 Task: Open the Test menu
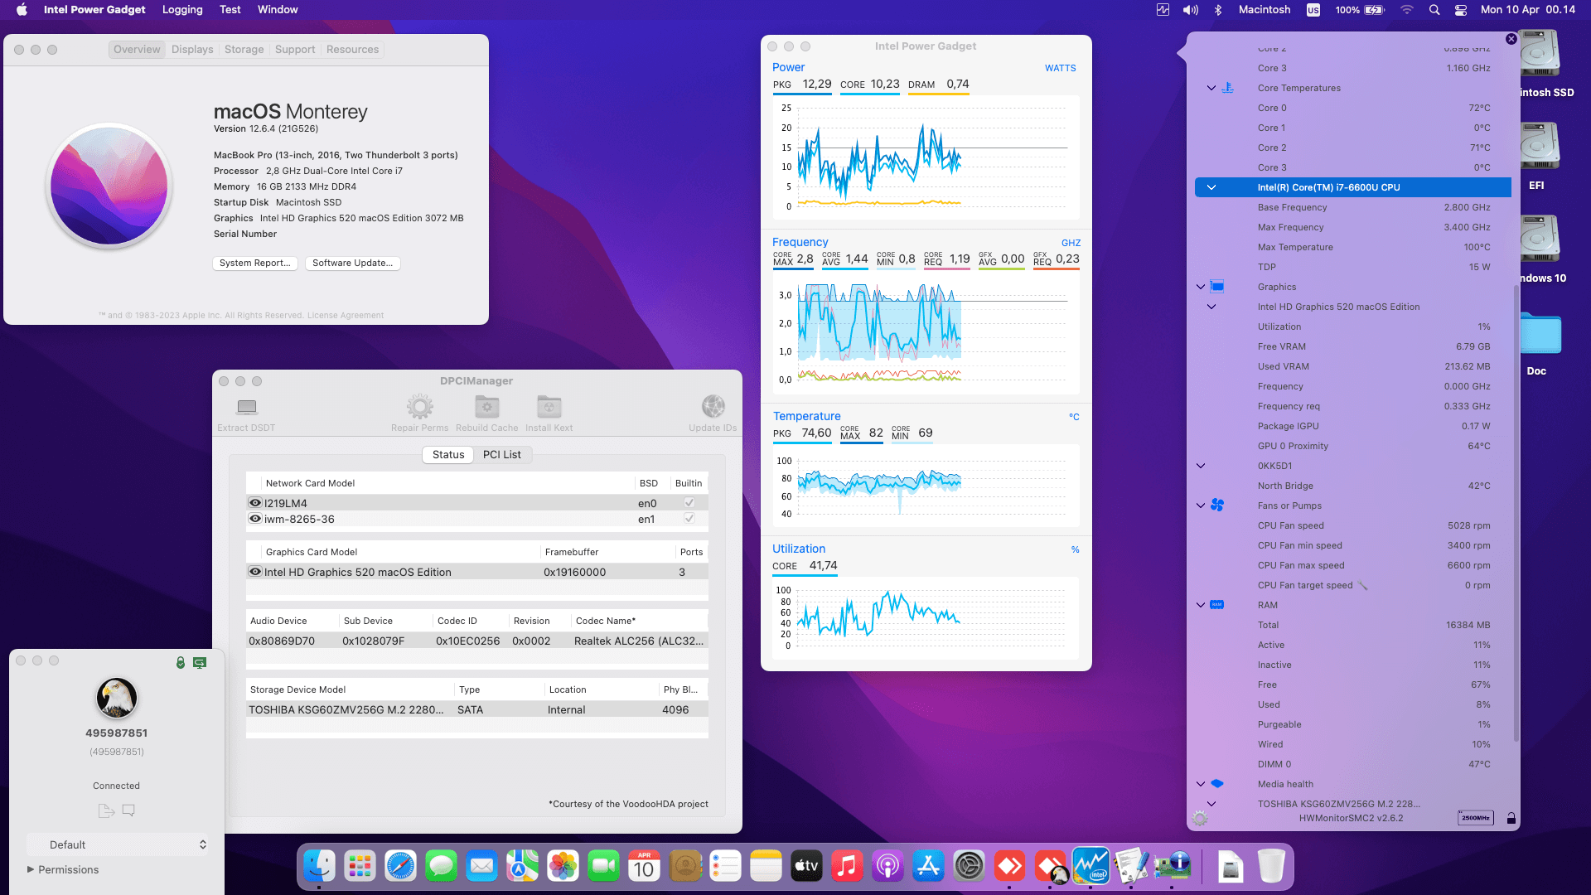pyautogui.click(x=230, y=10)
